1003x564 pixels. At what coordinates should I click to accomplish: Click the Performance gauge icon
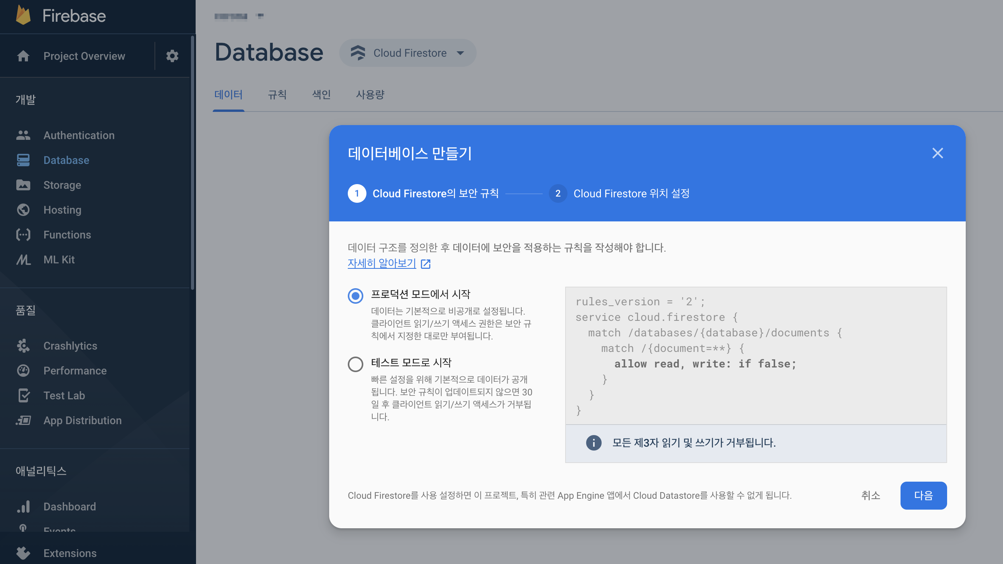[x=23, y=371]
